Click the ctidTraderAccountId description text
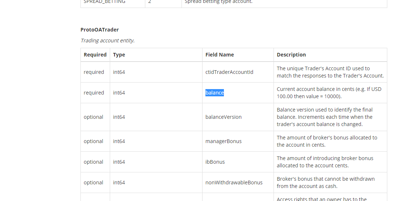The image size is (417, 201). pyautogui.click(x=330, y=72)
